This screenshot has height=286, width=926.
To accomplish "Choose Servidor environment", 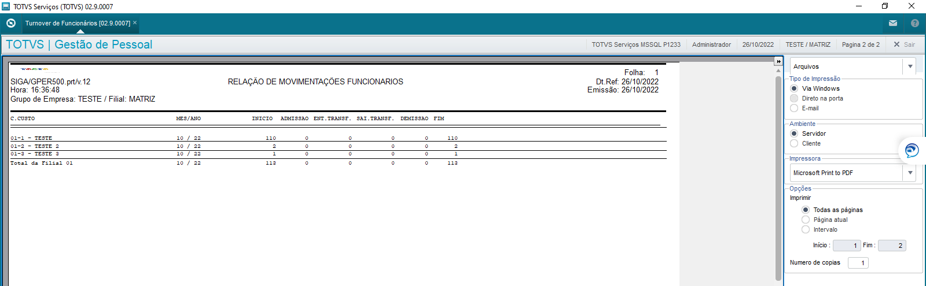I will 794,133.
